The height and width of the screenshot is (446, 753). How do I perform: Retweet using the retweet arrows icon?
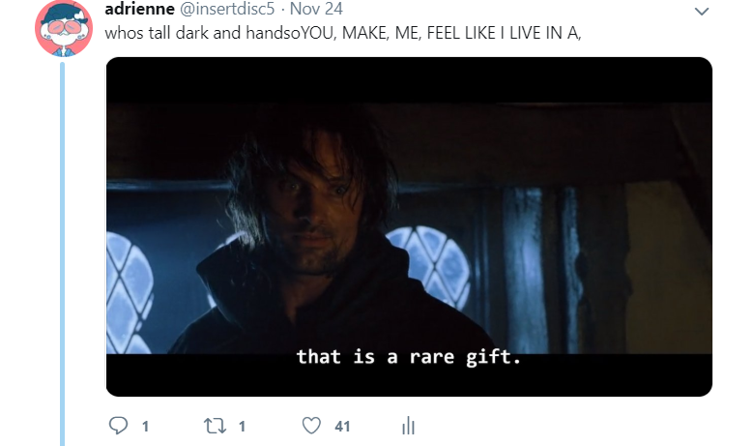coord(215,426)
